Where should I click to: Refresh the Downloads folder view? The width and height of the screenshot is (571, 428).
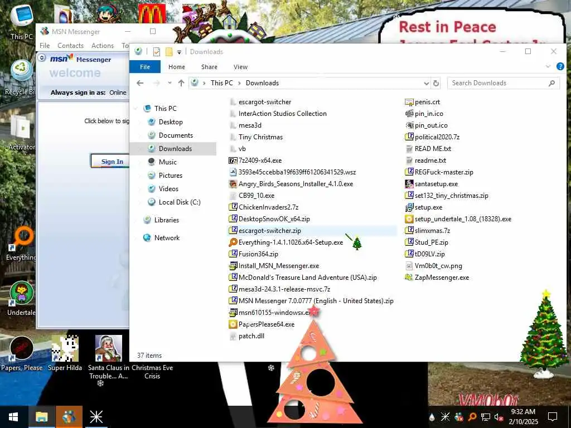pyautogui.click(x=436, y=84)
